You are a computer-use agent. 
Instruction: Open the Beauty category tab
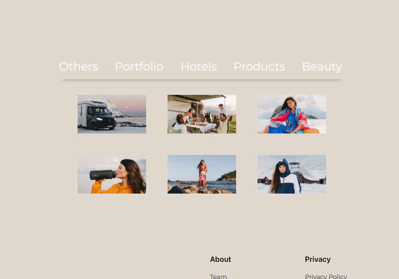click(x=322, y=67)
